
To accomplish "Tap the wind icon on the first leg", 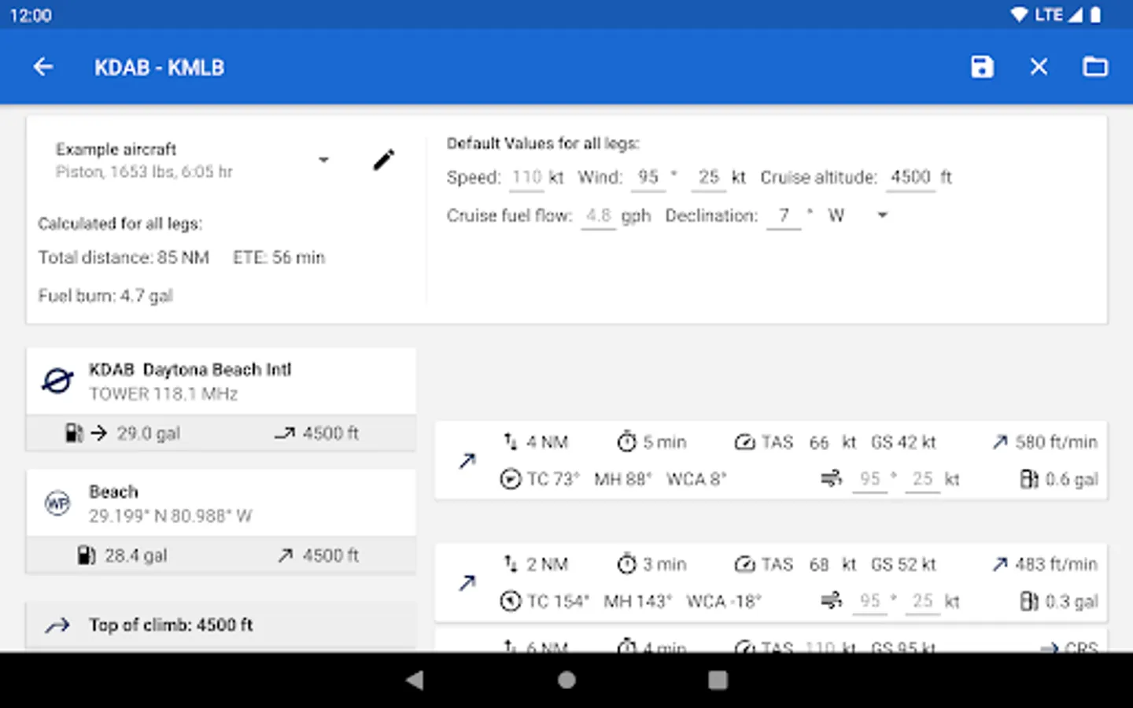I will tap(832, 479).
